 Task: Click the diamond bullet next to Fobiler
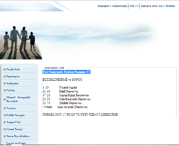coord(5,90)
